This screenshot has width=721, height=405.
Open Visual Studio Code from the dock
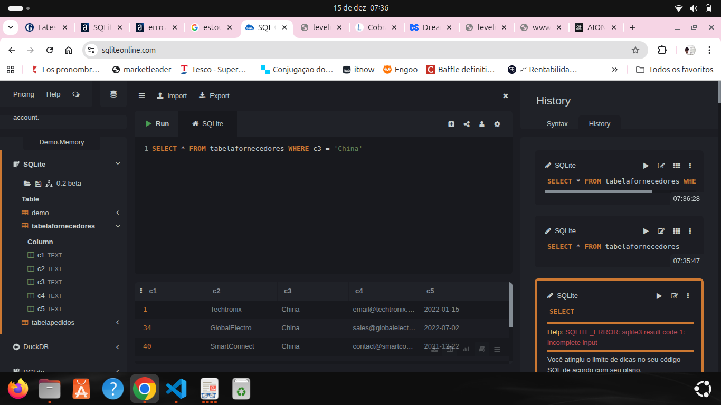pyautogui.click(x=176, y=390)
